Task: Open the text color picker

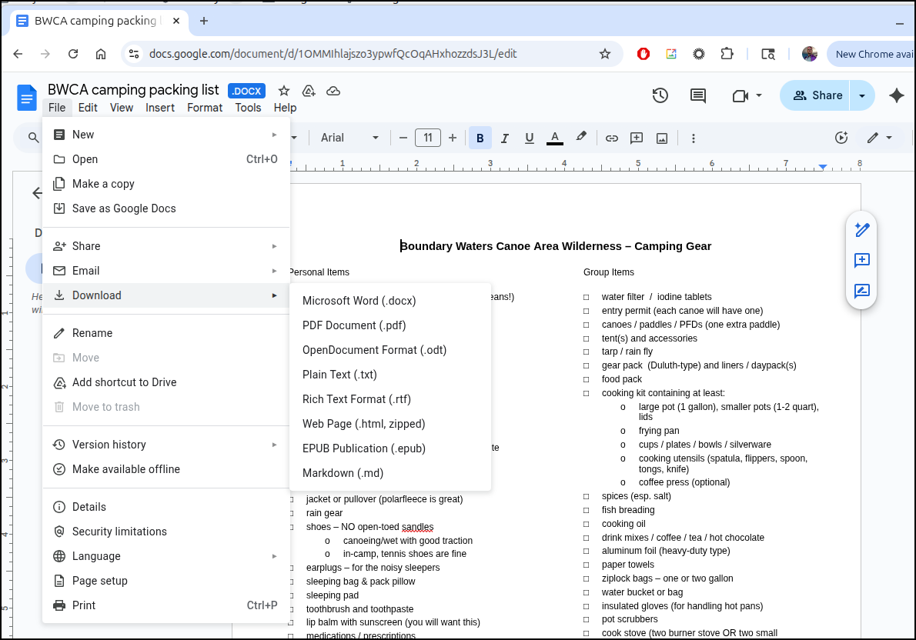Action: [554, 138]
